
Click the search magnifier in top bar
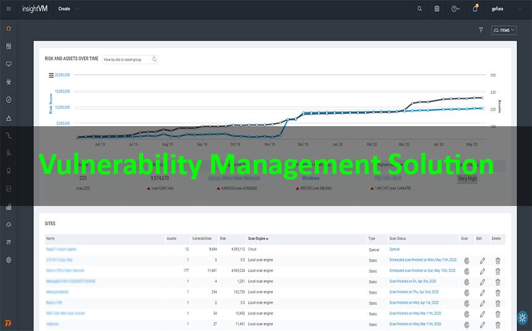tap(419, 9)
